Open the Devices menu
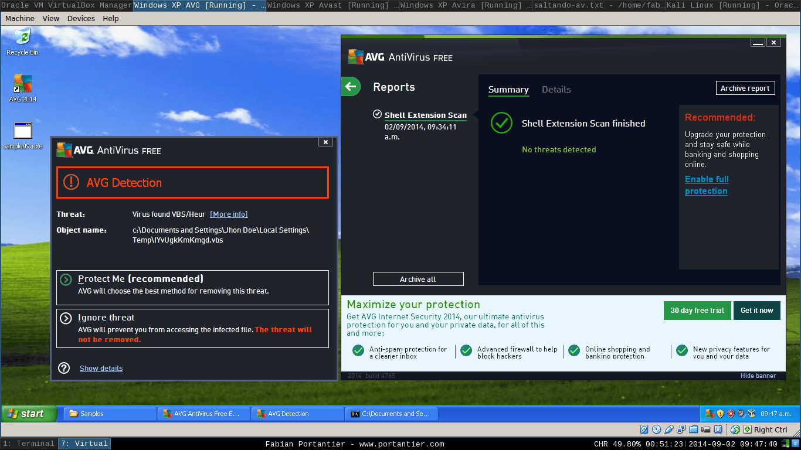This screenshot has width=801, height=450. point(81,18)
